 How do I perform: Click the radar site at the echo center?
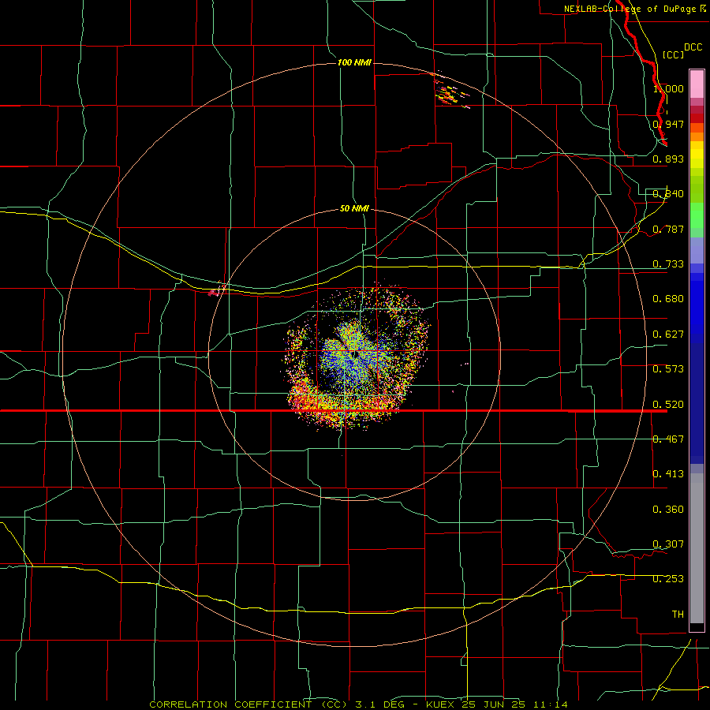point(354,353)
